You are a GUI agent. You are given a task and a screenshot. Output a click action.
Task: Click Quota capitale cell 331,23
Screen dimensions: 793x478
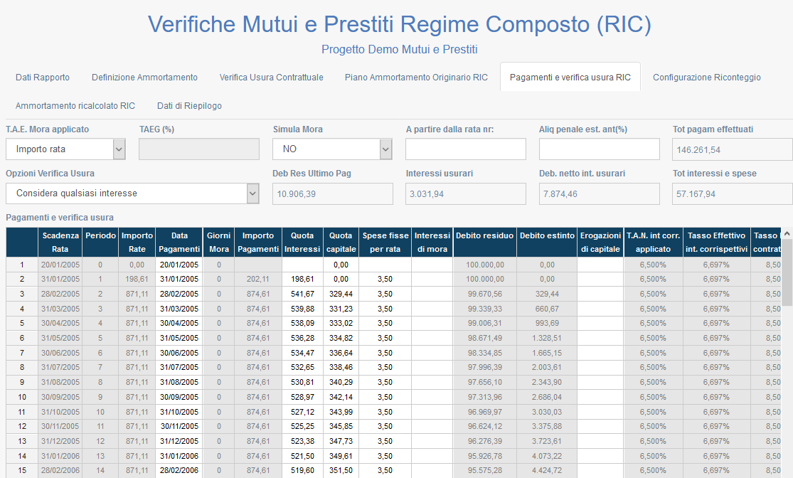[x=341, y=309]
